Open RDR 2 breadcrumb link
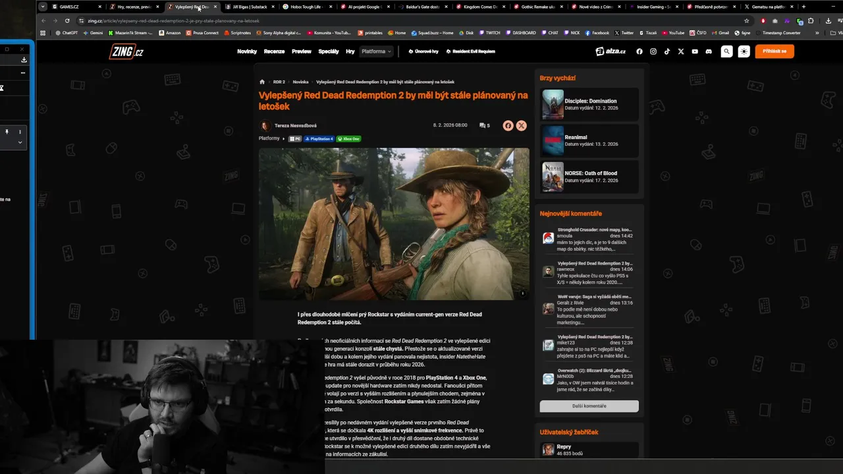 tap(279, 82)
